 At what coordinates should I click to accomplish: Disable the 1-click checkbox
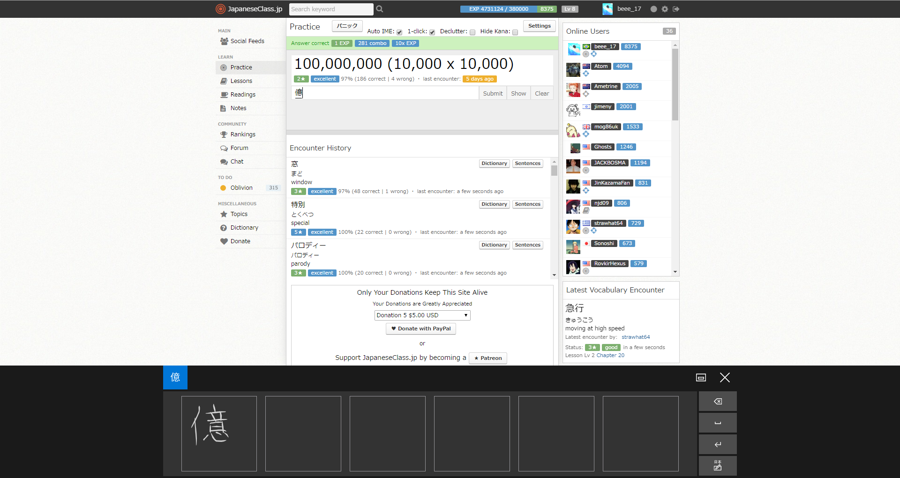(x=432, y=32)
